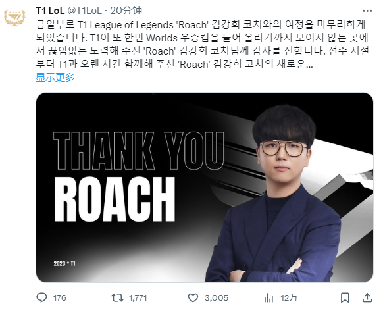Bookmark this tweet
The height and width of the screenshot is (310, 383).
(x=345, y=298)
